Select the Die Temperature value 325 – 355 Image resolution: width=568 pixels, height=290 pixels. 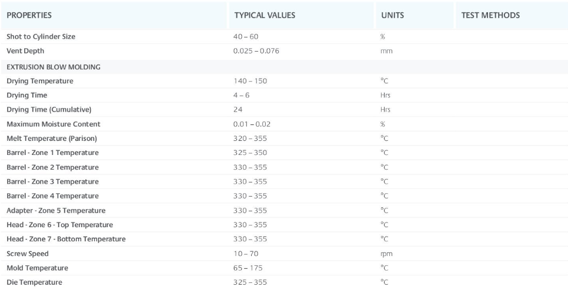(250, 282)
